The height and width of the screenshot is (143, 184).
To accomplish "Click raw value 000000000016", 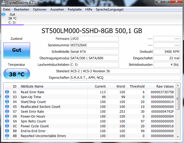I will [x=162, y=126].
